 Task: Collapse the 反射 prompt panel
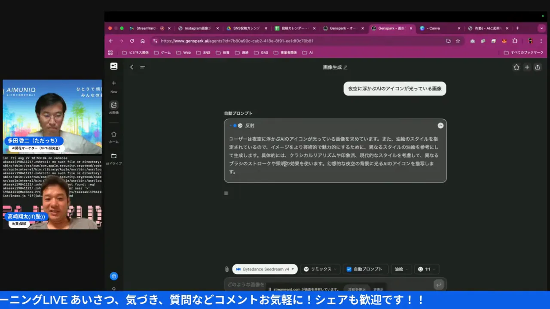(x=440, y=125)
